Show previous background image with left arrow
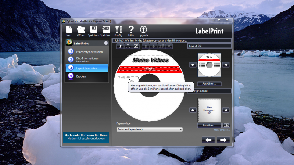The width and height of the screenshot is (294, 165). pyautogui.click(x=193, y=110)
